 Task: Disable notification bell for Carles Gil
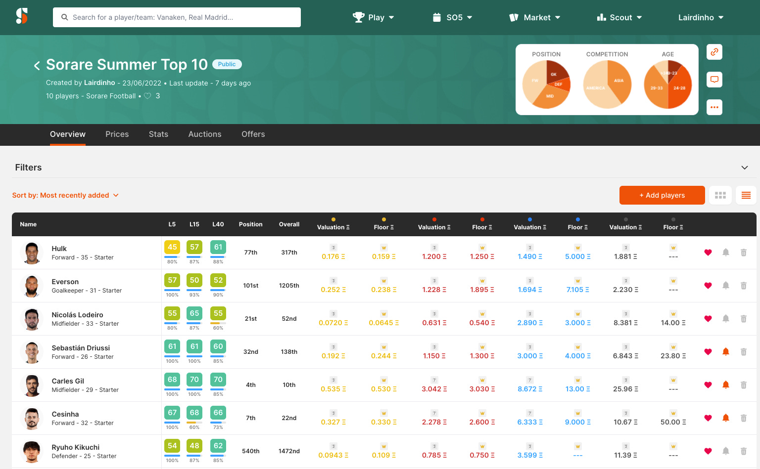[726, 385]
